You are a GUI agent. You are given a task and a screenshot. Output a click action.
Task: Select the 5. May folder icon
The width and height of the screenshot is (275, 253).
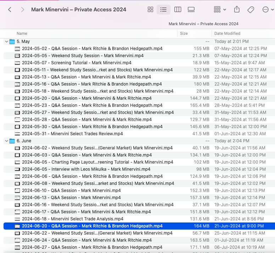coord(12,42)
